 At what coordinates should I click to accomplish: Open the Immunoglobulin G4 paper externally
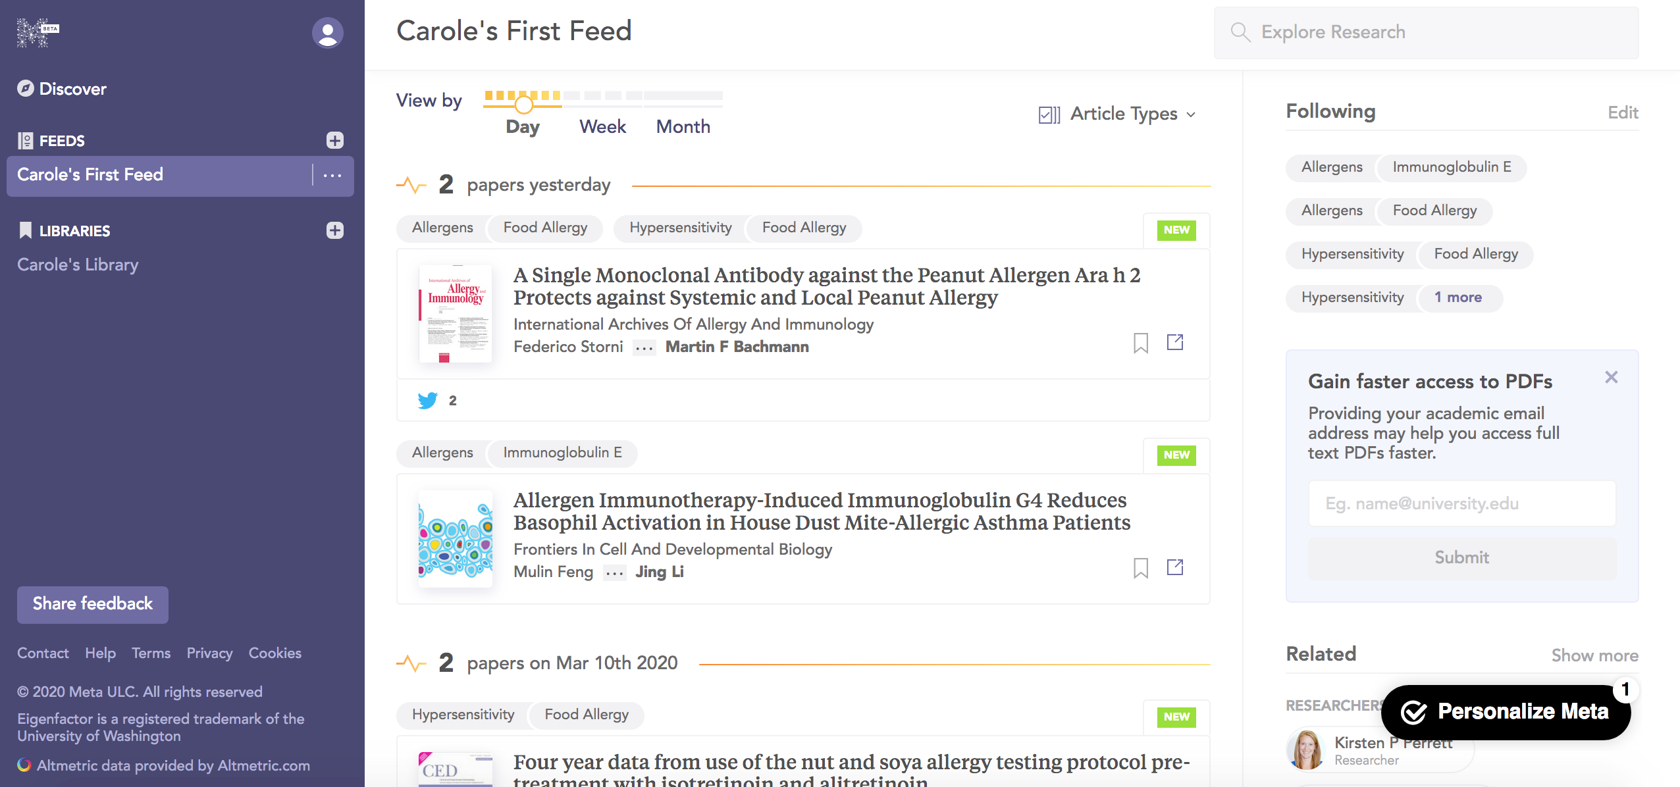[1175, 567]
